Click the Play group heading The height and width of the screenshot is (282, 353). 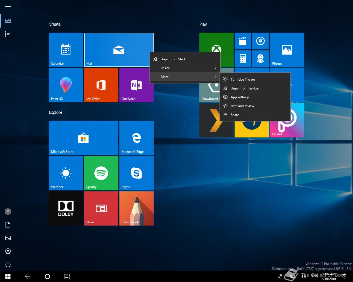click(x=203, y=24)
